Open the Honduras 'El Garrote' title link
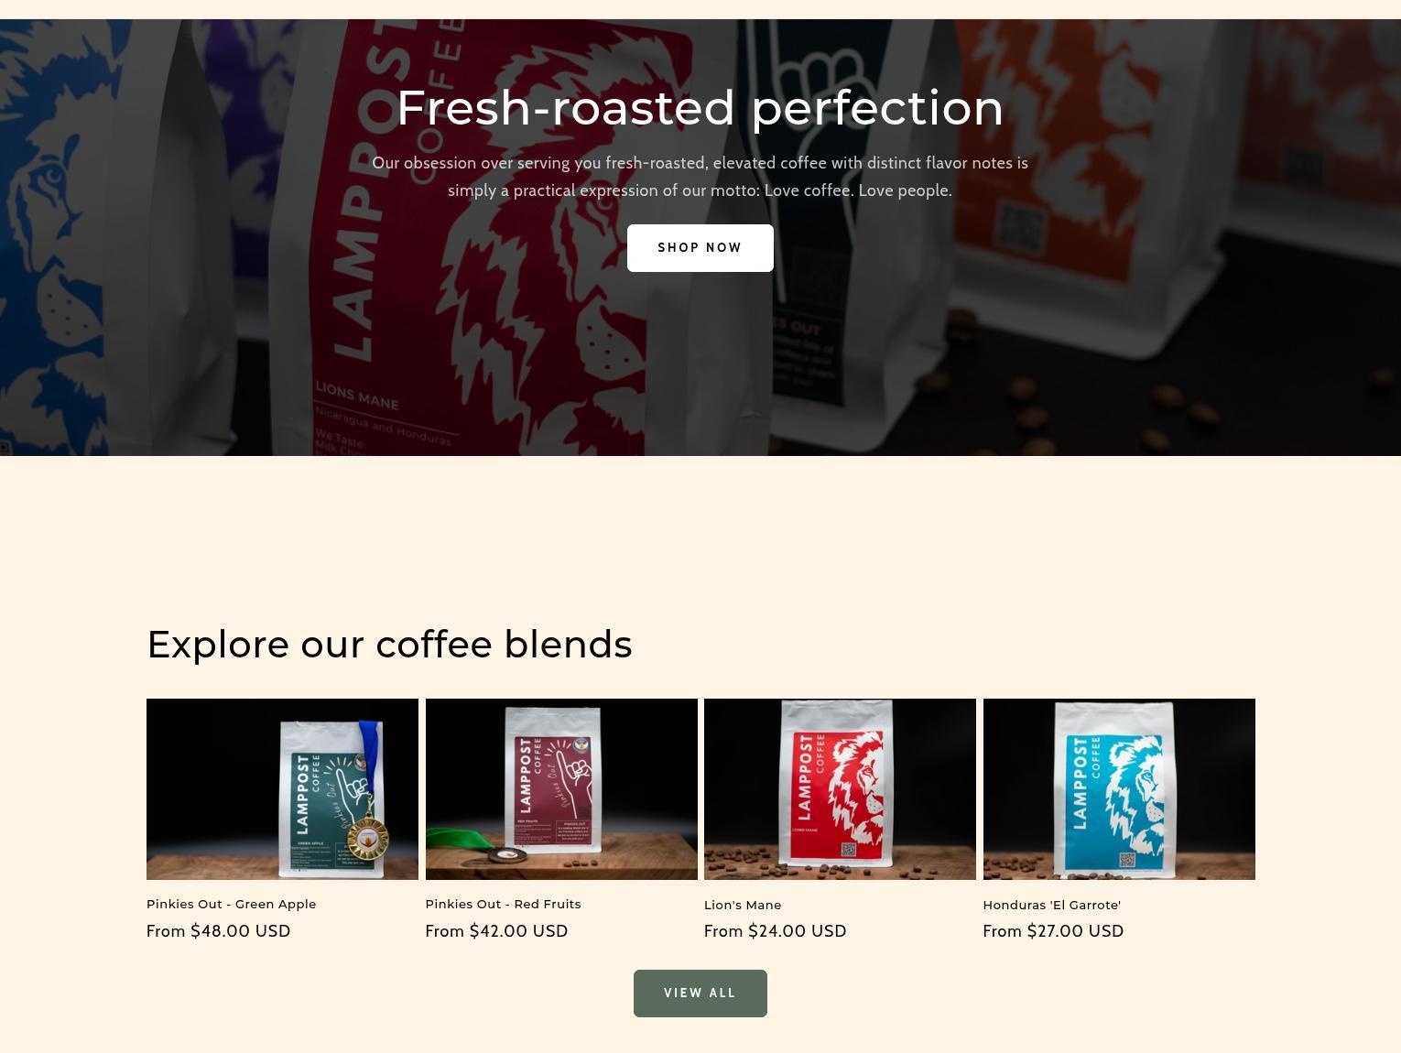The height and width of the screenshot is (1053, 1401). [x=1051, y=905]
